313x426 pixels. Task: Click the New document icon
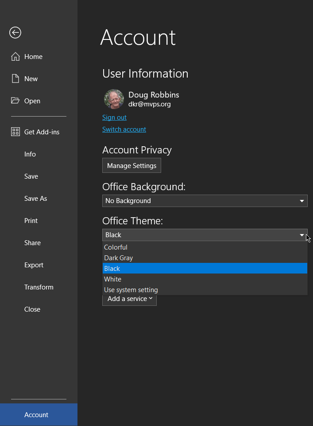[15, 79]
